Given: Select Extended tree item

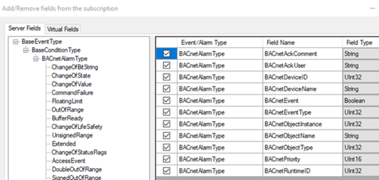Looking at the screenshot, I should coord(63,144).
